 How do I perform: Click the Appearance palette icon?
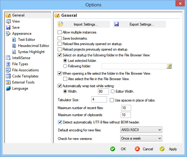[8, 34]
